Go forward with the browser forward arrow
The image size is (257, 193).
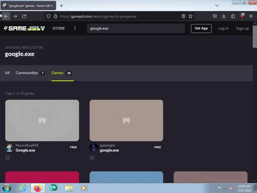click(x=15, y=16)
